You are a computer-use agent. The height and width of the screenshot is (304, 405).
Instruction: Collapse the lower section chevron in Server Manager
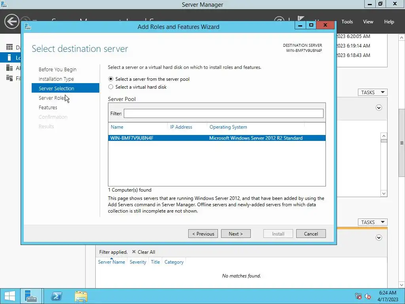(379, 237)
